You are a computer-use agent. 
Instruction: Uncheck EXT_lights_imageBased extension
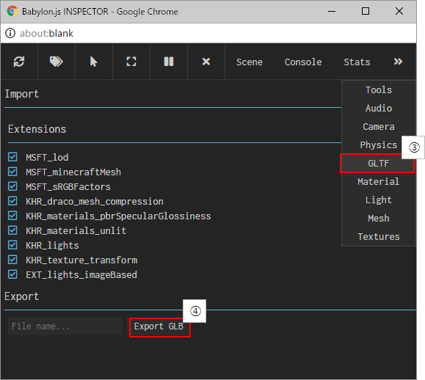coord(12,274)
